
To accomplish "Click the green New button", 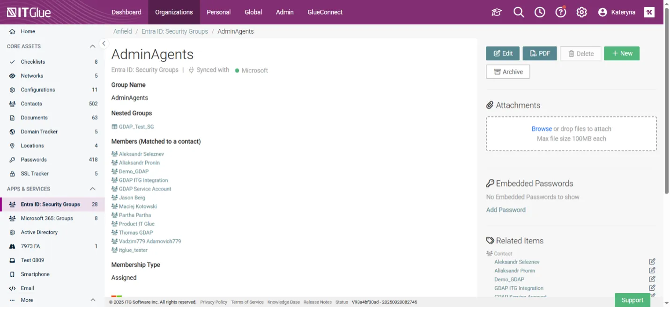I will (x=621, y=53).
